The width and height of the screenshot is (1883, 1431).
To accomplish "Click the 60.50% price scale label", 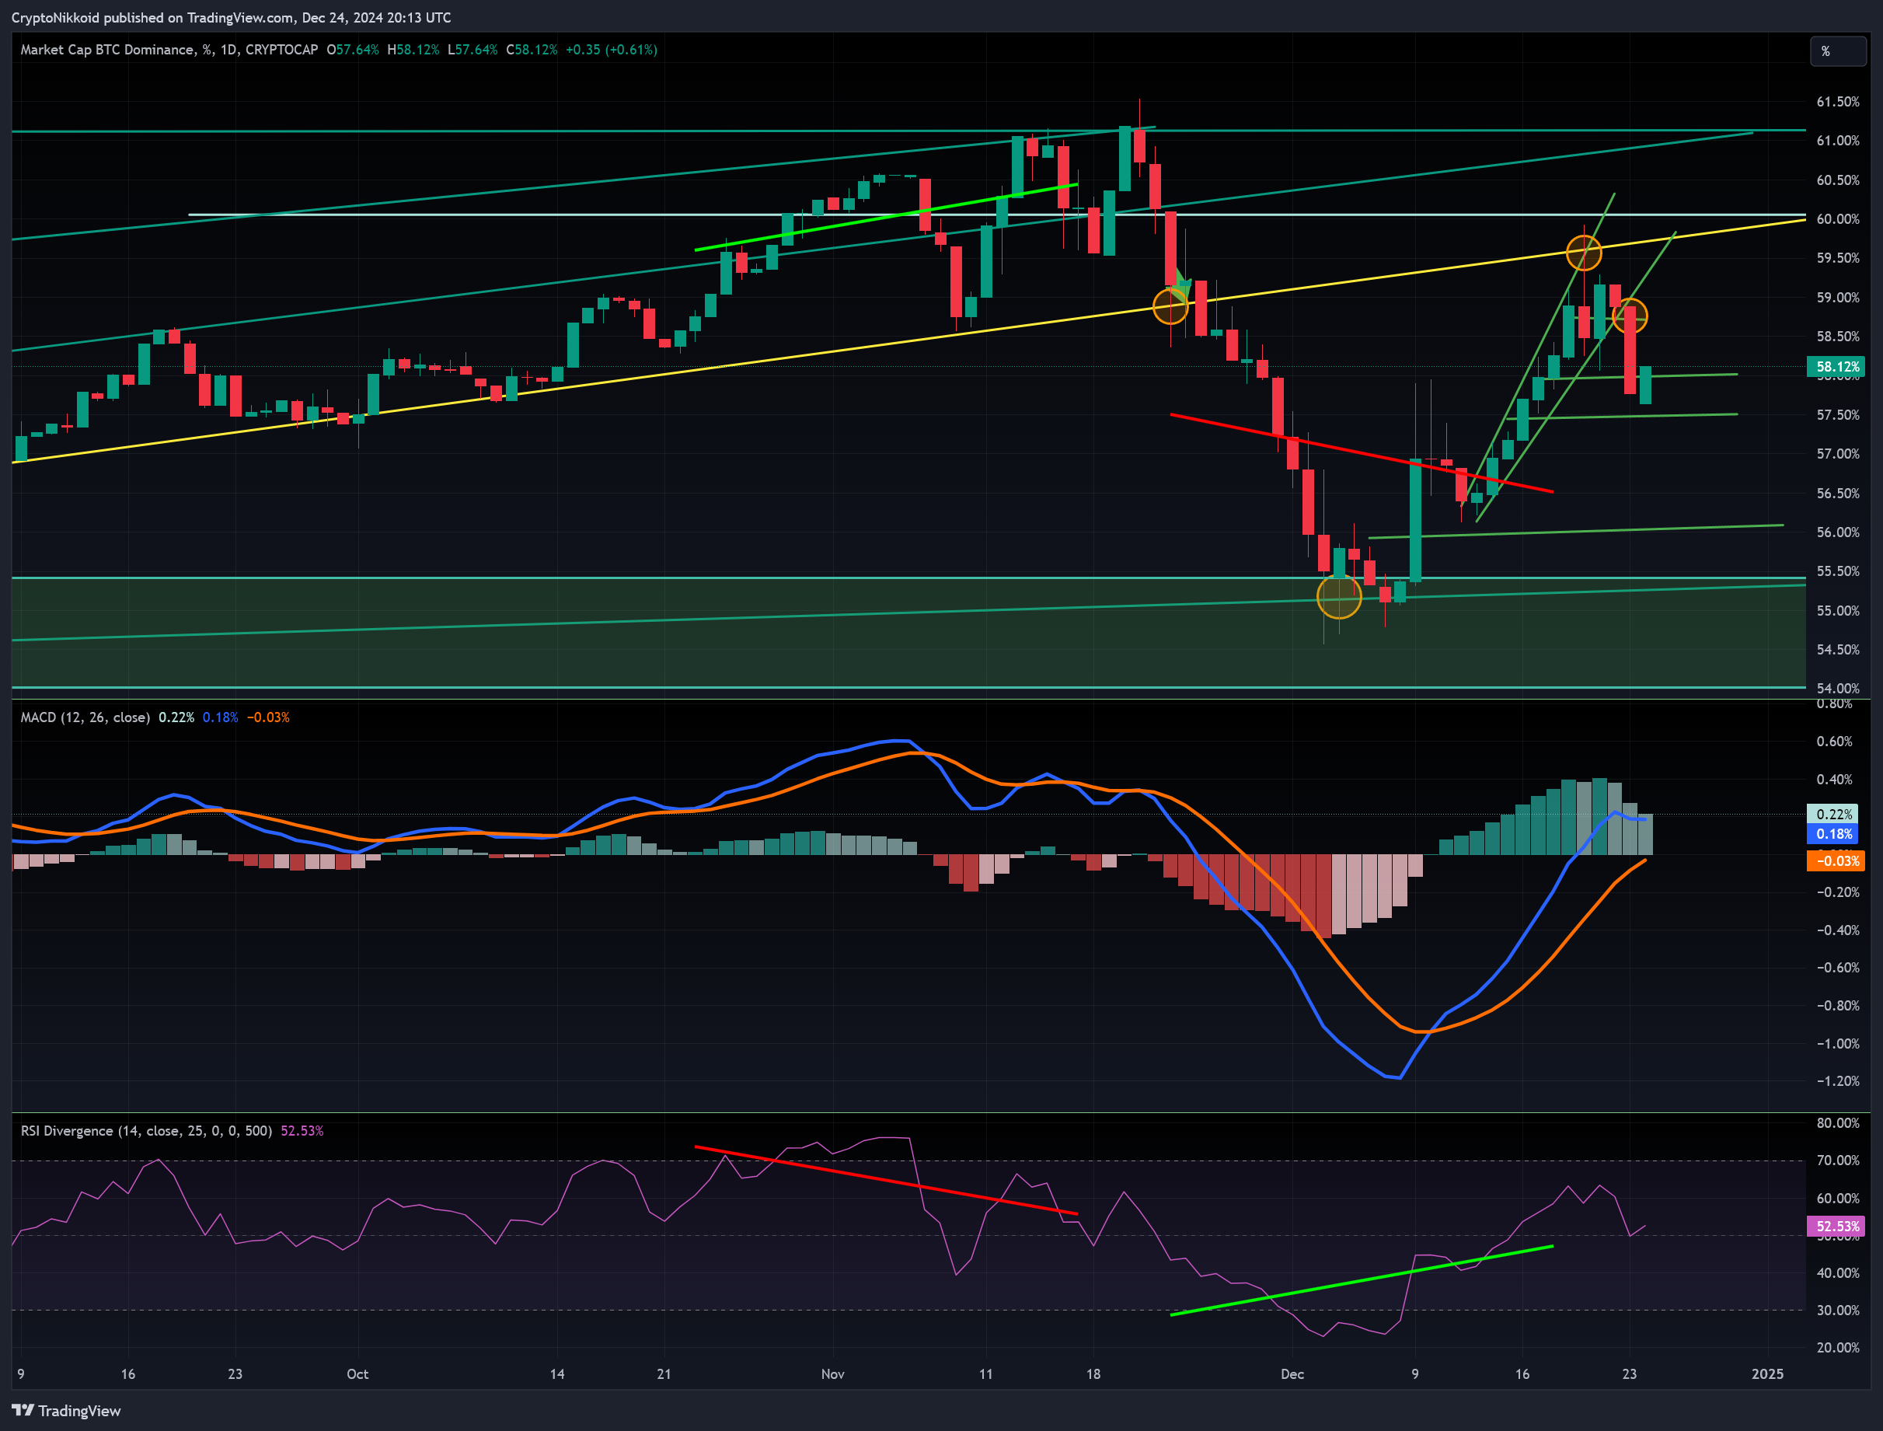I will [x=1838, y=180].
